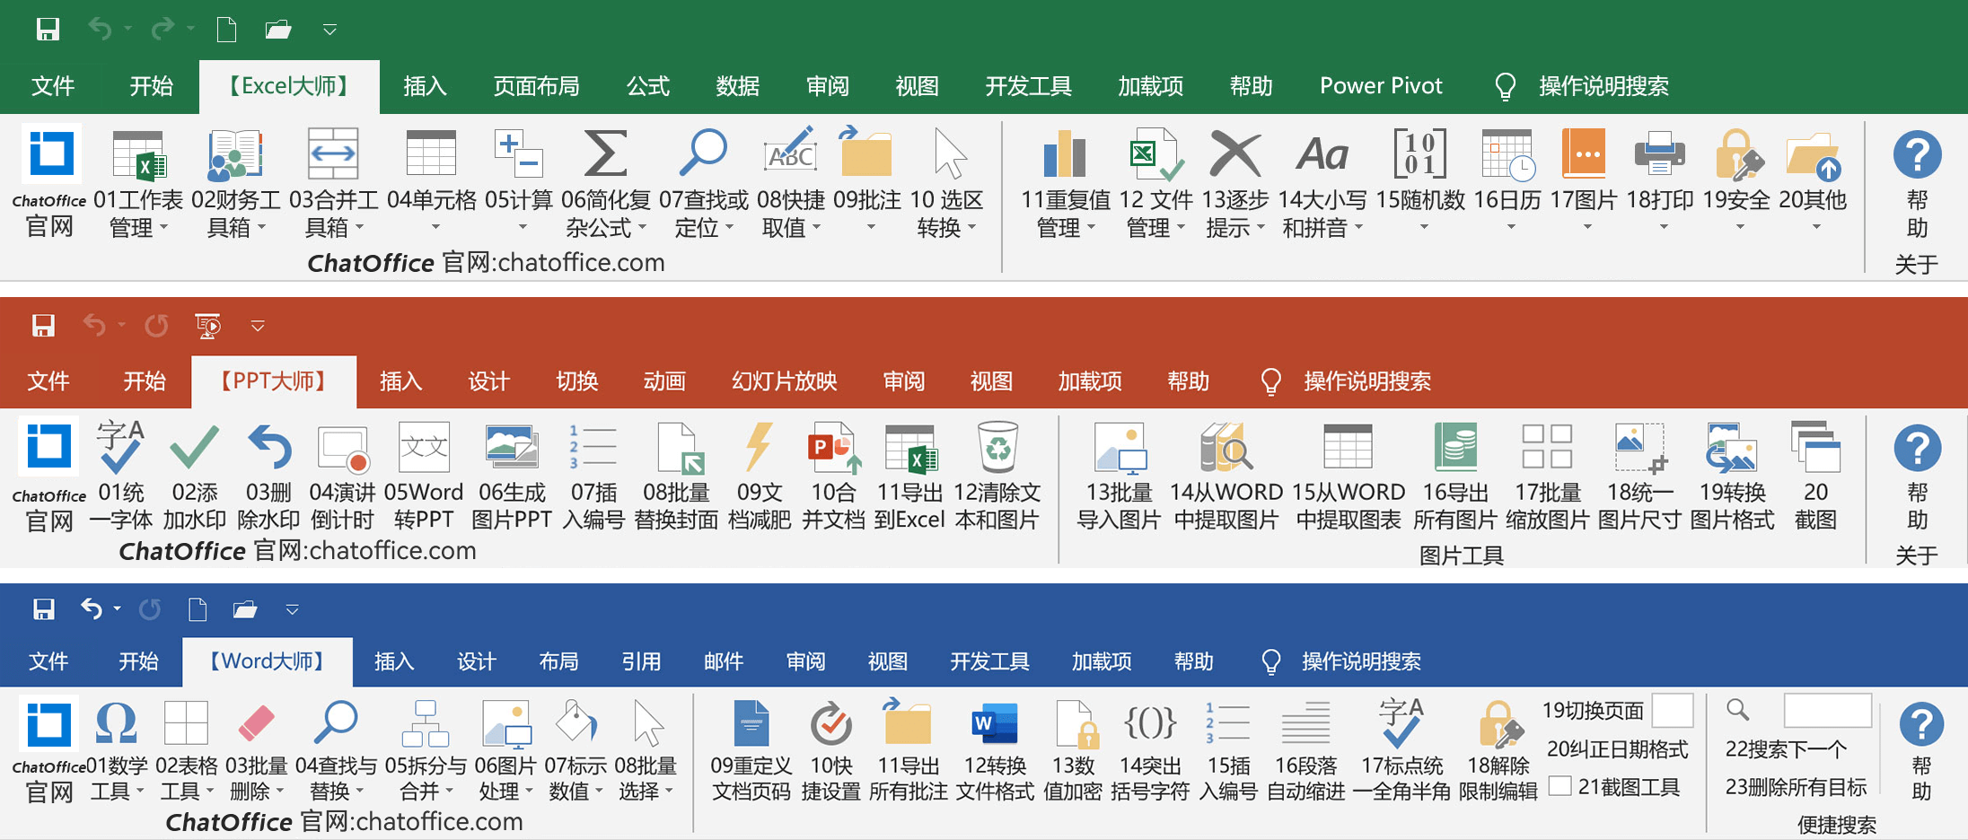Click the 便捷搜索 group label in Word ribbon
This screenshot has height=840, width=1968.
(1837, 825)
